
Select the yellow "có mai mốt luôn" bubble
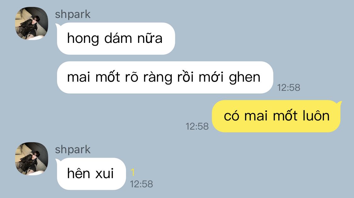[277, 116]
